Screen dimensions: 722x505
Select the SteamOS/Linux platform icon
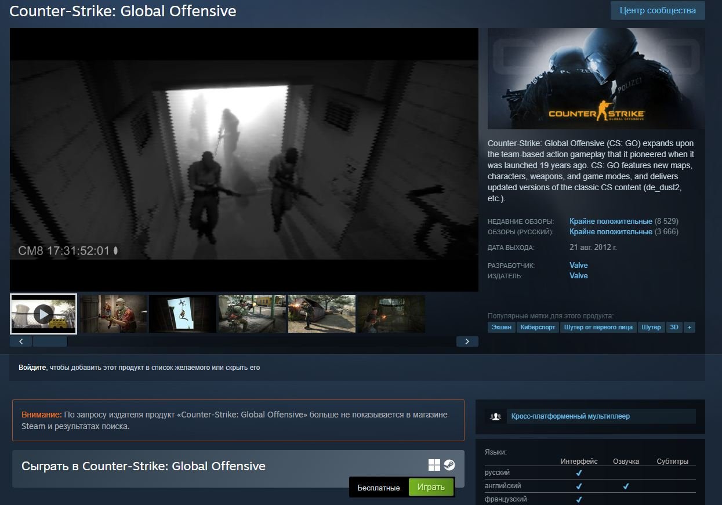pyautogui.click(x=450, y=466)
